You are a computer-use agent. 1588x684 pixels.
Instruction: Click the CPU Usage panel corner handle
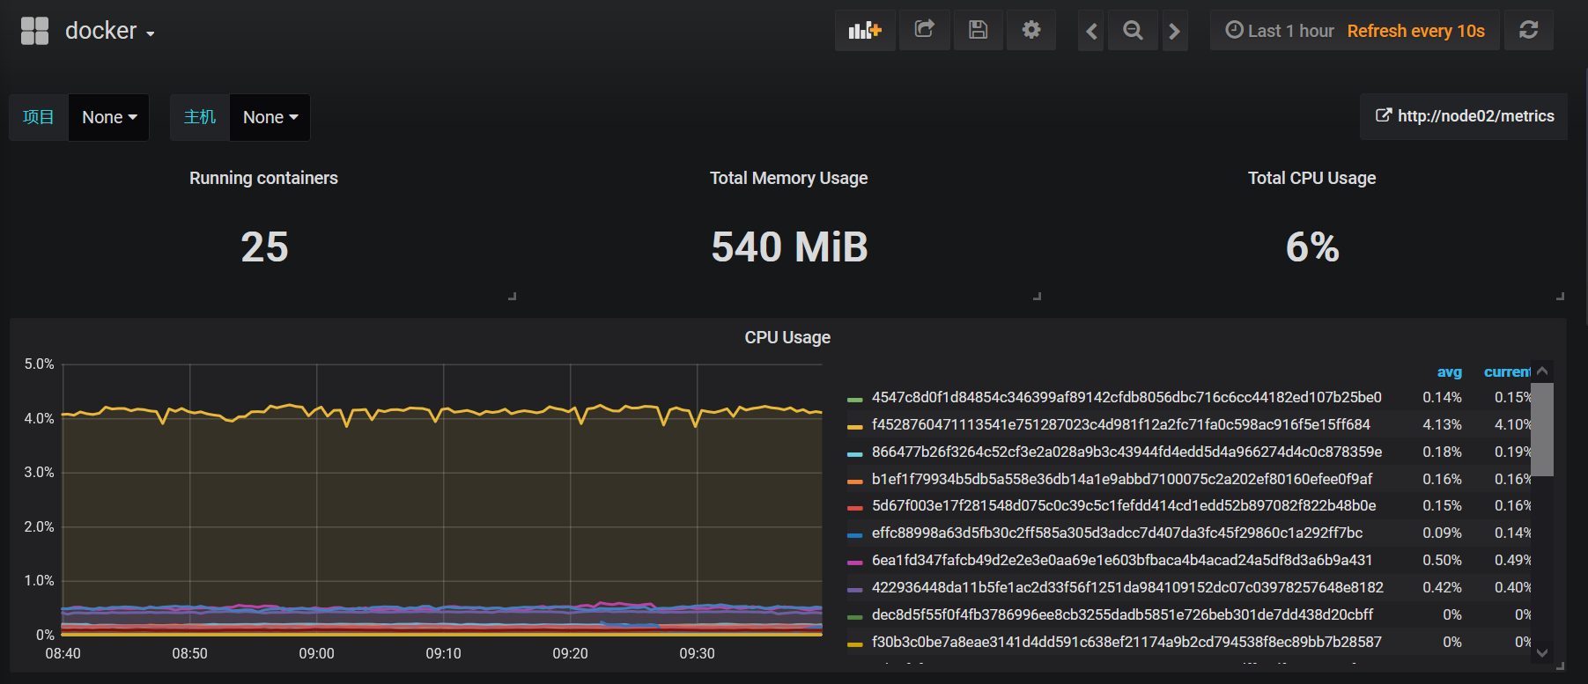point(1560,666)
